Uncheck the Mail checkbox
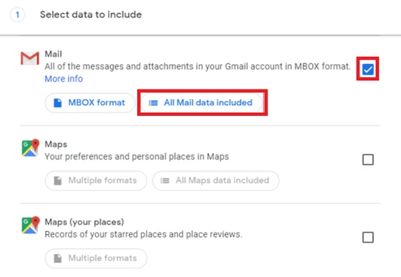 368,69
